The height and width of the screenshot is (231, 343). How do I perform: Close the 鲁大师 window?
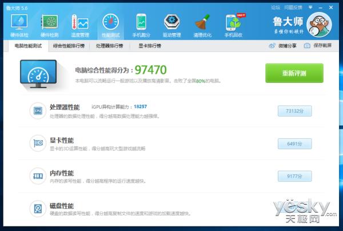coord(331,7)
